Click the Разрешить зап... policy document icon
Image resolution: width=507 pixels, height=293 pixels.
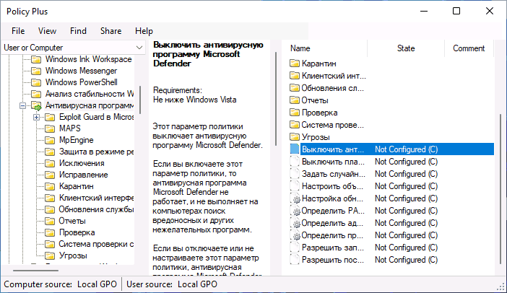tap(295, 247)
